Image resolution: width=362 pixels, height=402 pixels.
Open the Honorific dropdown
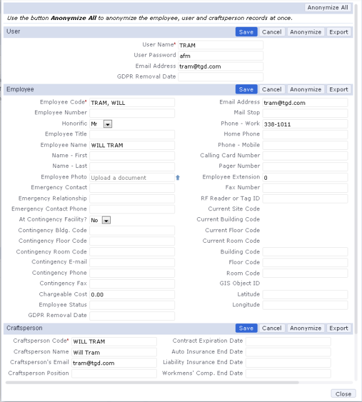(x=108, y=124)
